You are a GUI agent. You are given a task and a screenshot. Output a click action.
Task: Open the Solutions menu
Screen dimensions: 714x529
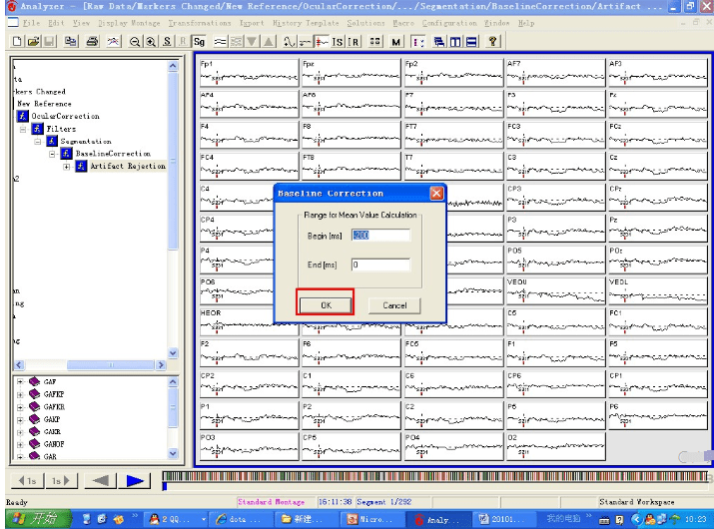click(x=365, y=23)
